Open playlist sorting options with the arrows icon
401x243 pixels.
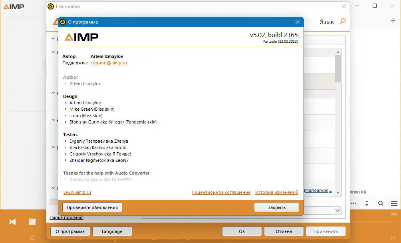coord(367,203)
